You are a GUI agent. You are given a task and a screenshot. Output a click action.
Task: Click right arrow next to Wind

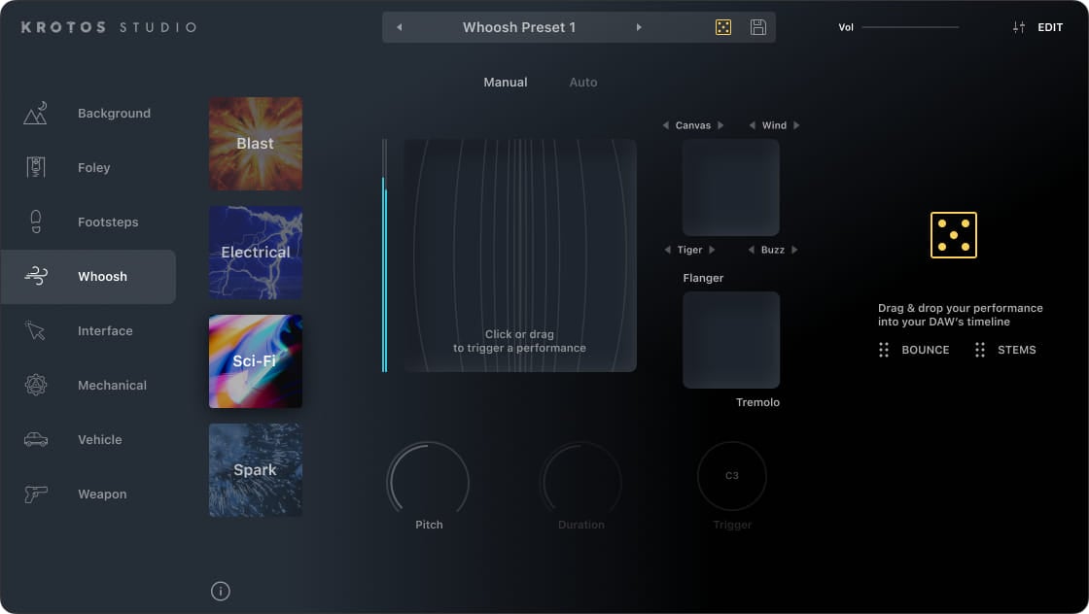pos(796,125)
